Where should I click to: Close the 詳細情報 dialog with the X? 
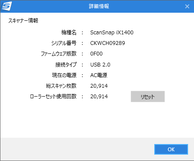(x=187, y=6)
